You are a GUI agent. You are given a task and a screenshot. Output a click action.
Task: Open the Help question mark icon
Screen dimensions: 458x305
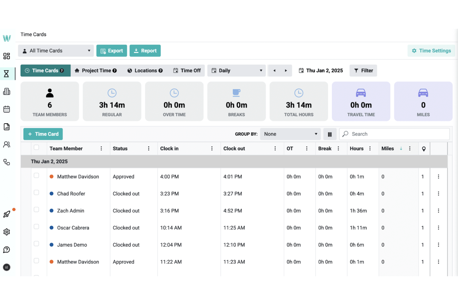click(7, 250)
